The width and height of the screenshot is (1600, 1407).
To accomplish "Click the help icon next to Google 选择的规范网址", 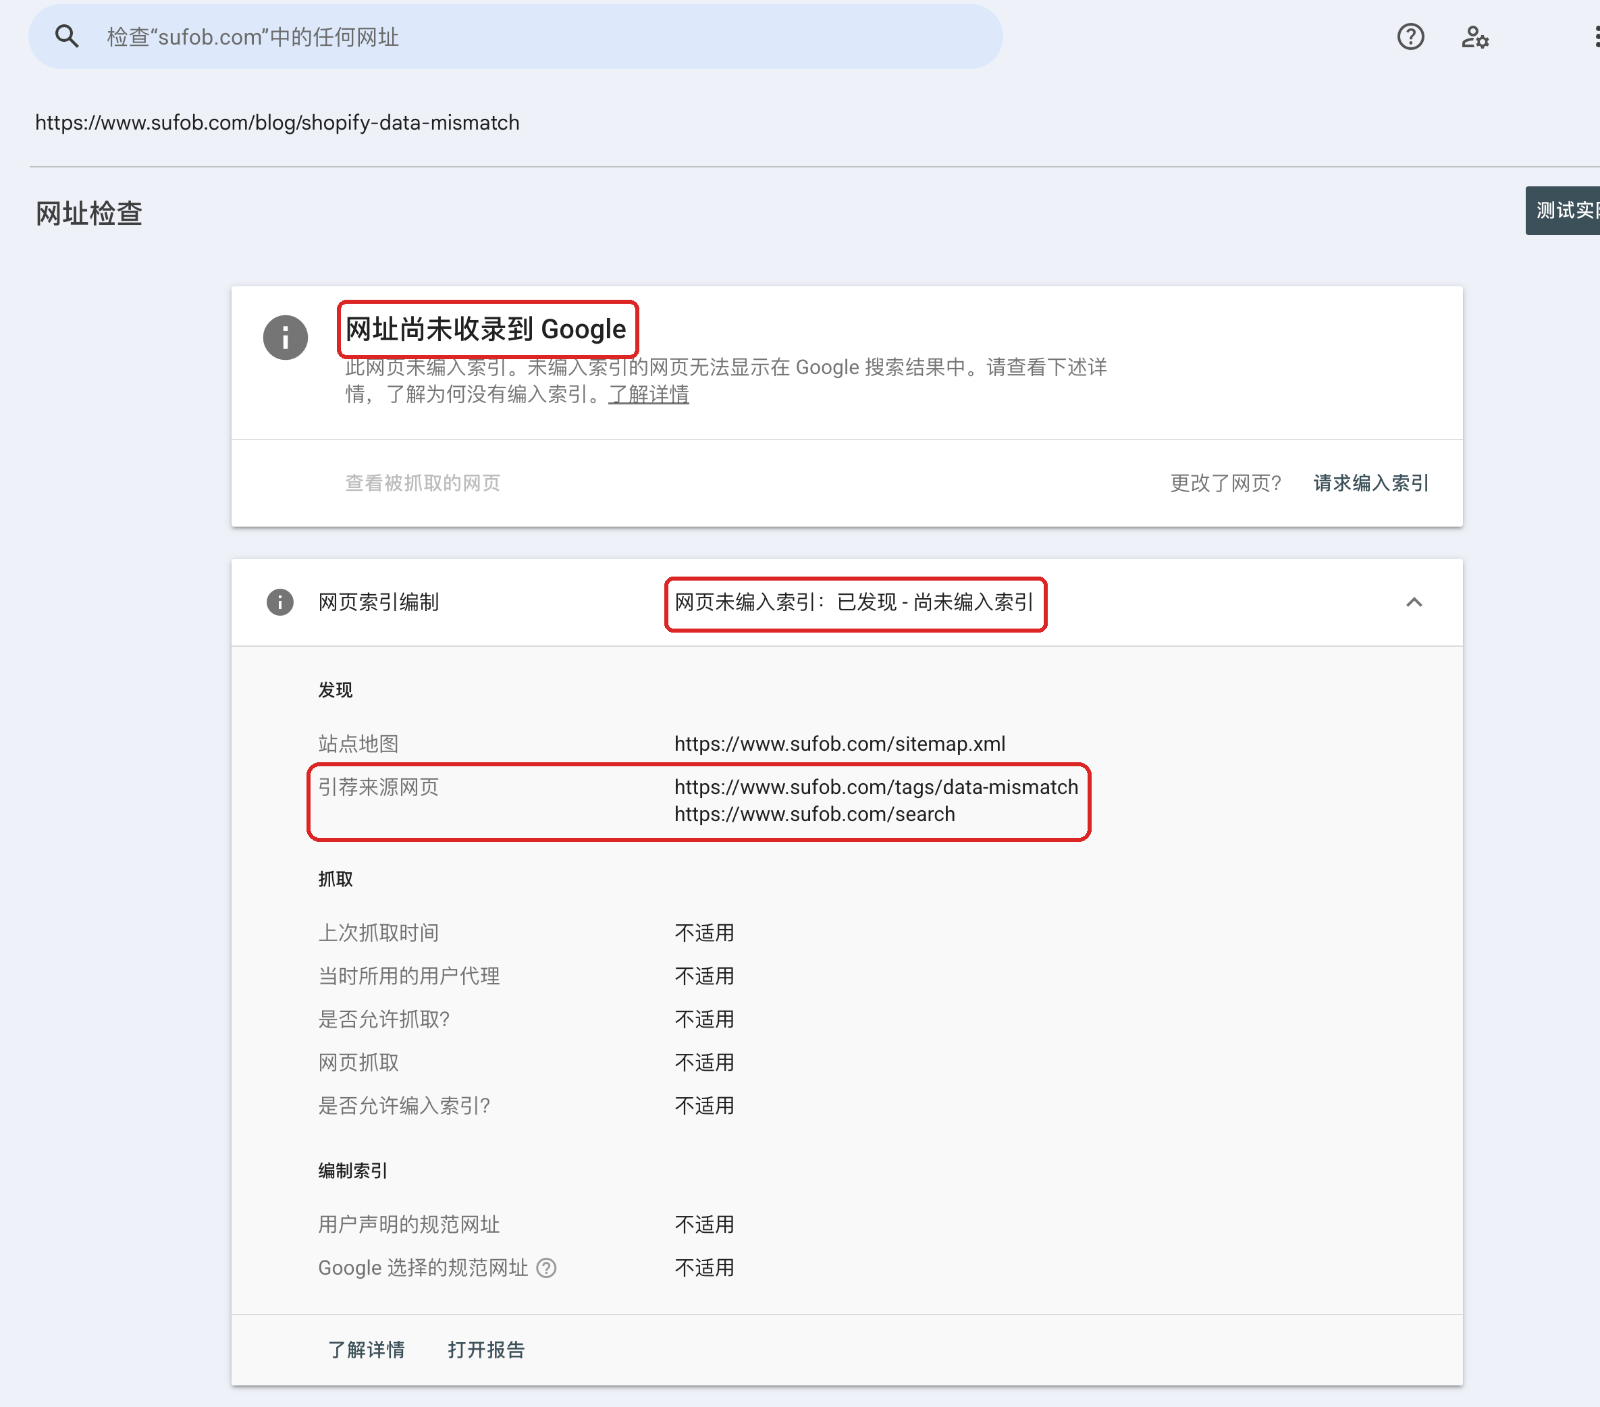I will tap(546, 1267).
